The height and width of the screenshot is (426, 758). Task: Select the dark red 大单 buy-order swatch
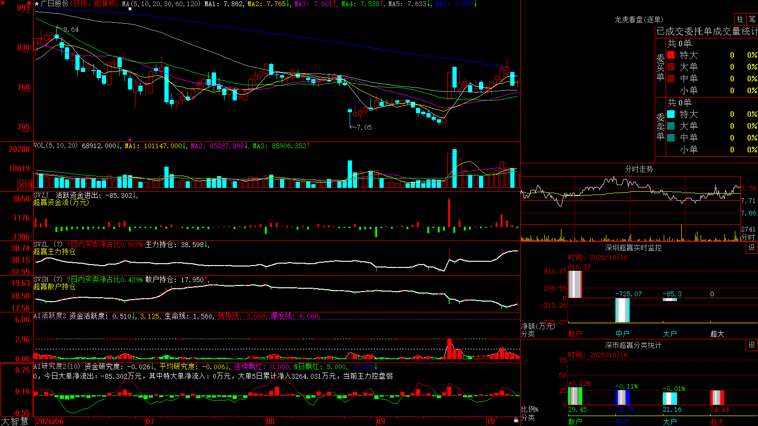tap(671, 67)
